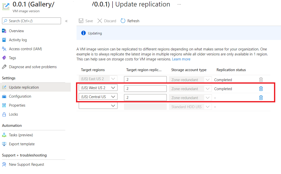Select Configuration in the Settings menu
The height and width of the screenshot is (174, 281).
click(x=20, y=96)
